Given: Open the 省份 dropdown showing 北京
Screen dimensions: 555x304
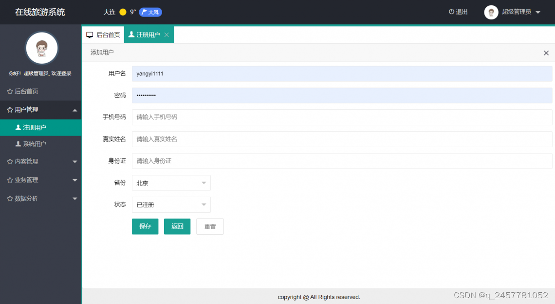Looking at the screenshot, I should 171,183.
